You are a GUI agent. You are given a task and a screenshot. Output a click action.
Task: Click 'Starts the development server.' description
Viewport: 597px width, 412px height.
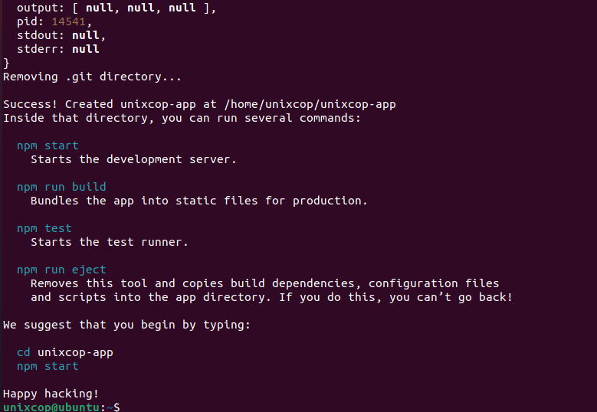pos(133,159)
